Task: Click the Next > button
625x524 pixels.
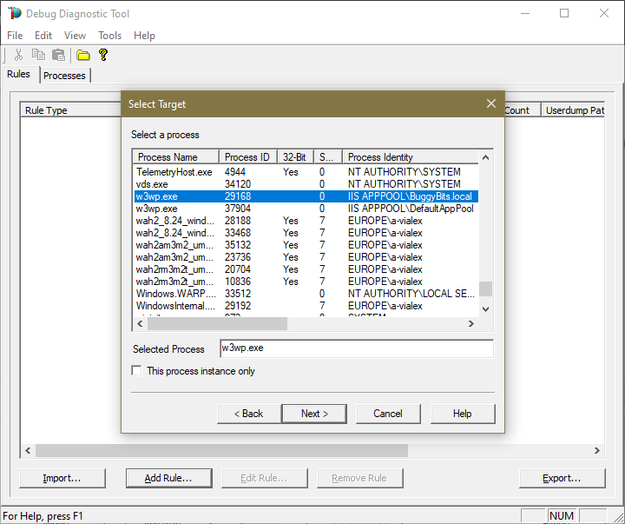Action: (x=314, y=414)
